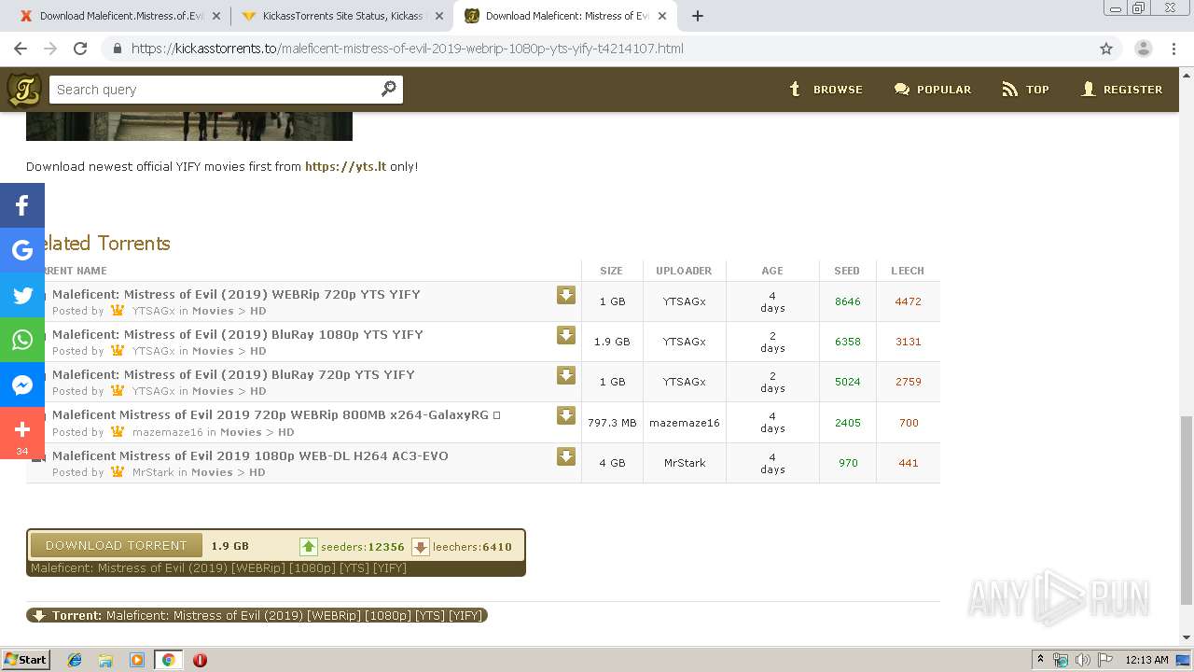This screenshot has height=672, width=1194.
Task: Share via the WhatsApp sidebar icon
Action: [x=22, y=340]
